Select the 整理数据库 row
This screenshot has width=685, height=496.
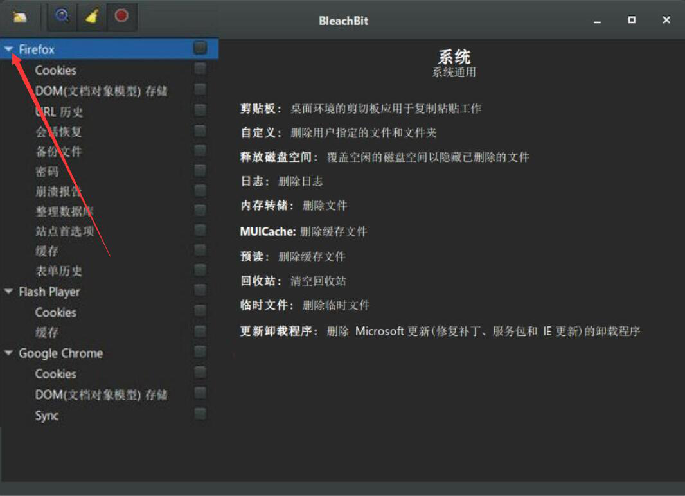[64, 211]
